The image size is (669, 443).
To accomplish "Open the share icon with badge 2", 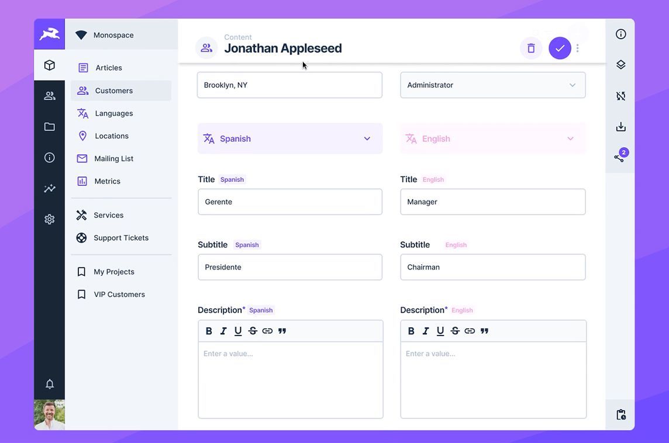I will 619,157.
